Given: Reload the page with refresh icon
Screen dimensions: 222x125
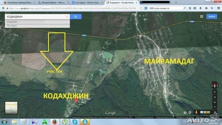Looking at the screenshot, I should tap(141, 8).
